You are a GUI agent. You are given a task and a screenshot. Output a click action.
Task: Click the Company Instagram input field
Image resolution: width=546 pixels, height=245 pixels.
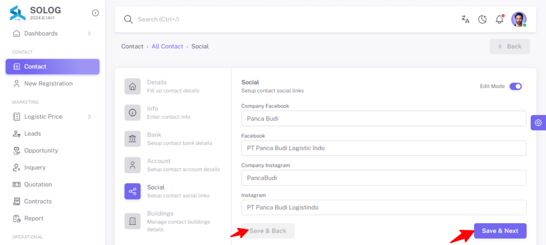point(384,178)
